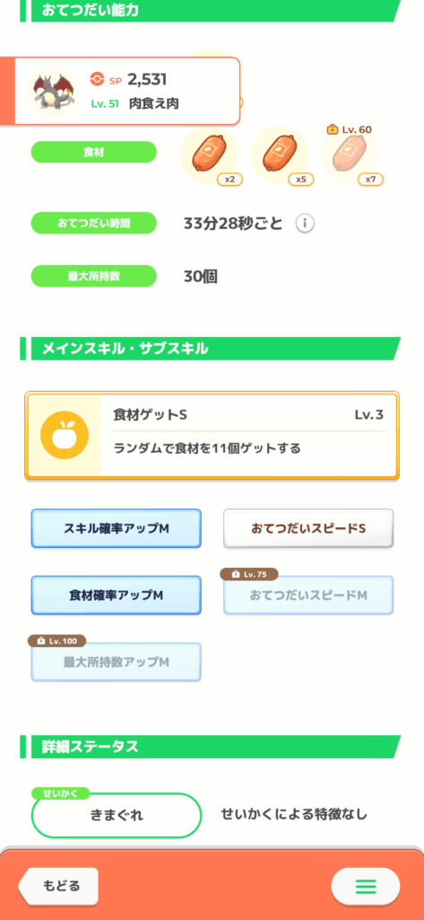The image size is (424, 920).
Task: Select 食材確率アップM subskill
Action: click(116, 596)
